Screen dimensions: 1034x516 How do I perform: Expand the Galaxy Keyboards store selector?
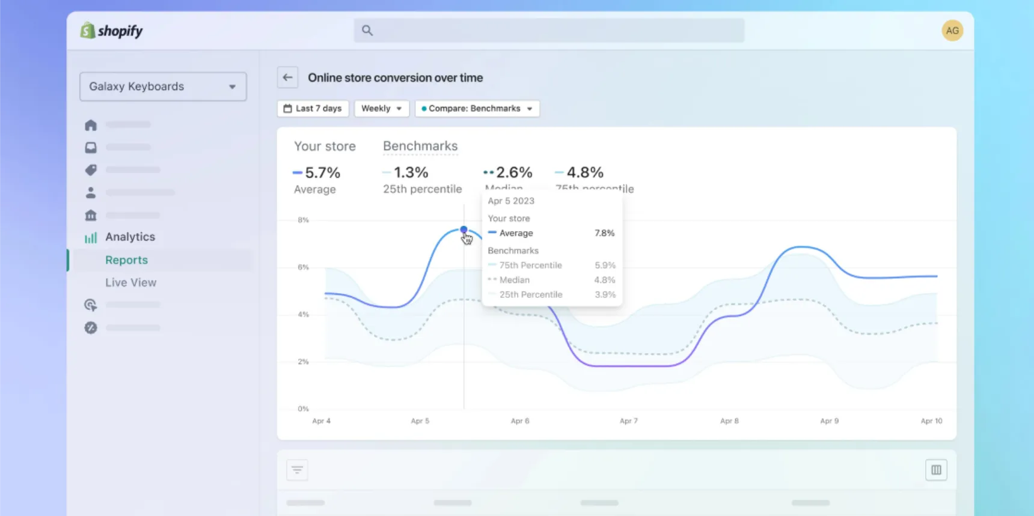[163, 87]
